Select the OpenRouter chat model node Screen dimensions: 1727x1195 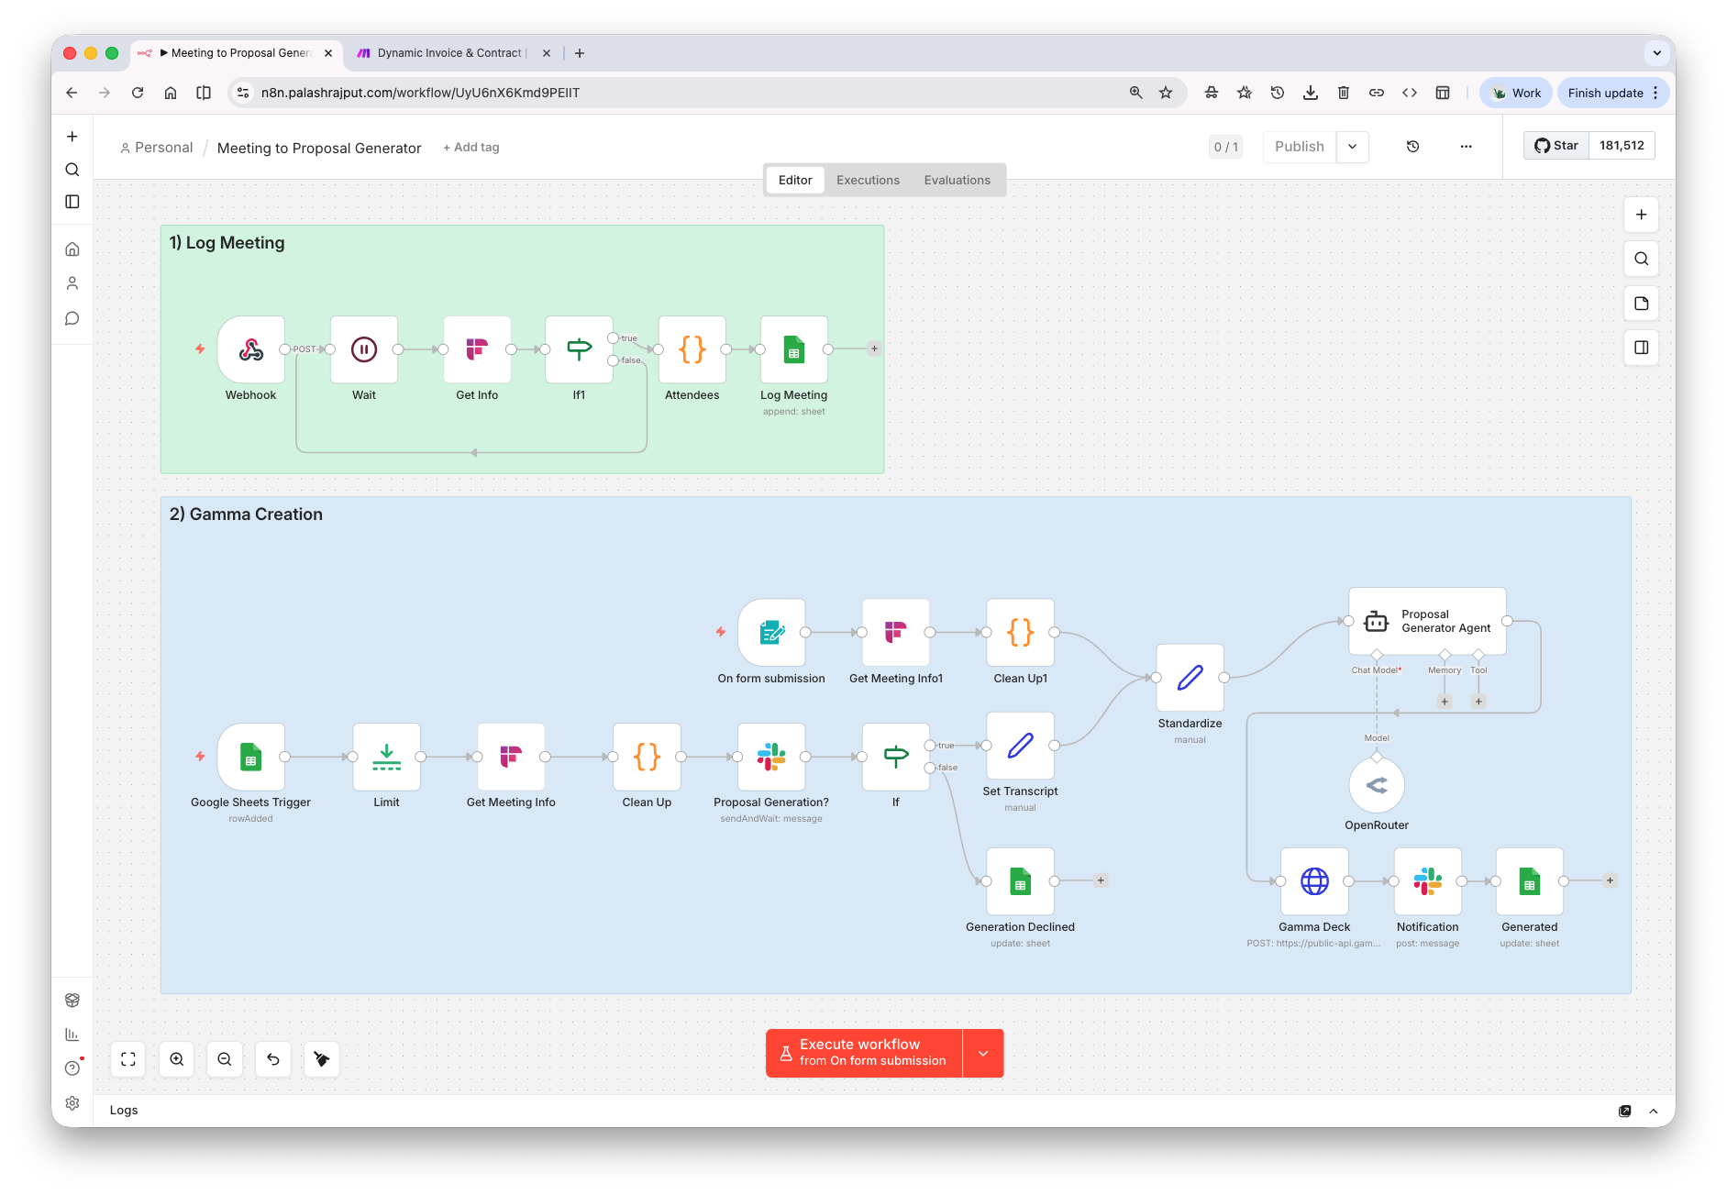tap(1376, 785)
